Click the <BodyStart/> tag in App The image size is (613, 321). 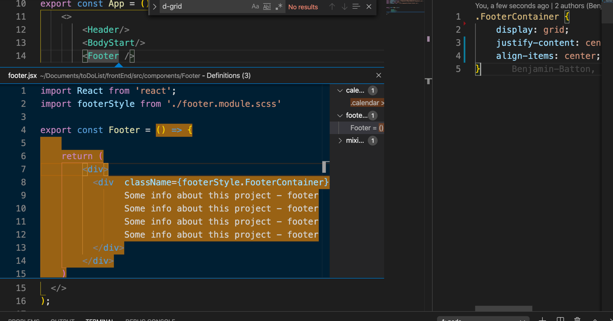pyautogui.click(x=114, y=43)
